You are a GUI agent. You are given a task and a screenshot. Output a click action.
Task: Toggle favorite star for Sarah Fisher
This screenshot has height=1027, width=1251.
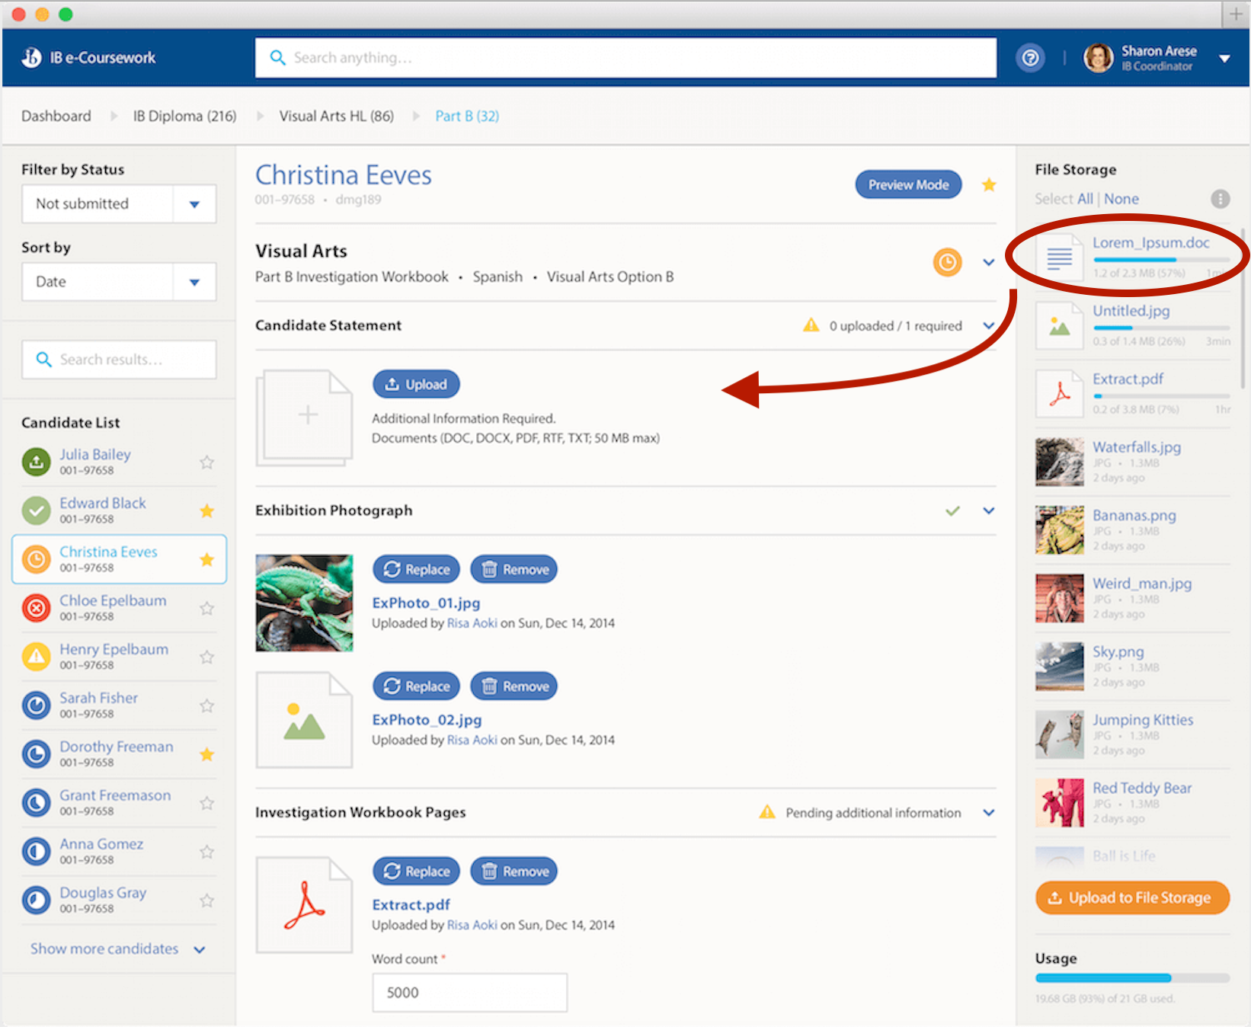tap(206, 705)
